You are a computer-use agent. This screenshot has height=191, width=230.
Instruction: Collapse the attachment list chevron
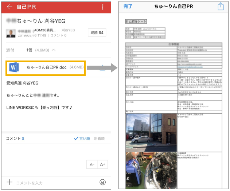tap(54, 50)
